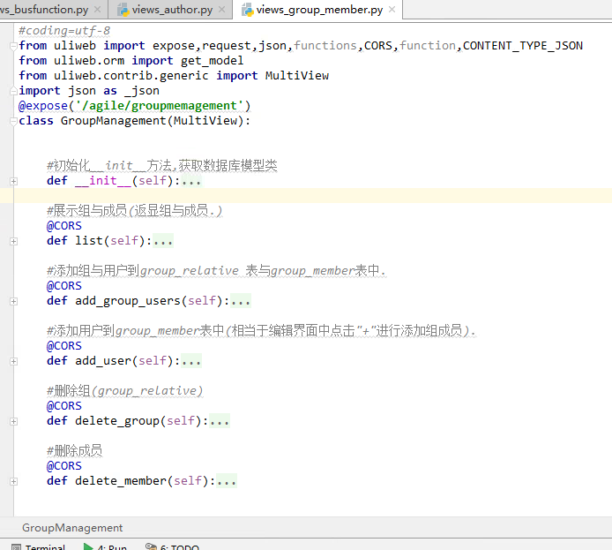Close the views_group_member.py tab
This screenshot has width=612, height=550.
392,10
